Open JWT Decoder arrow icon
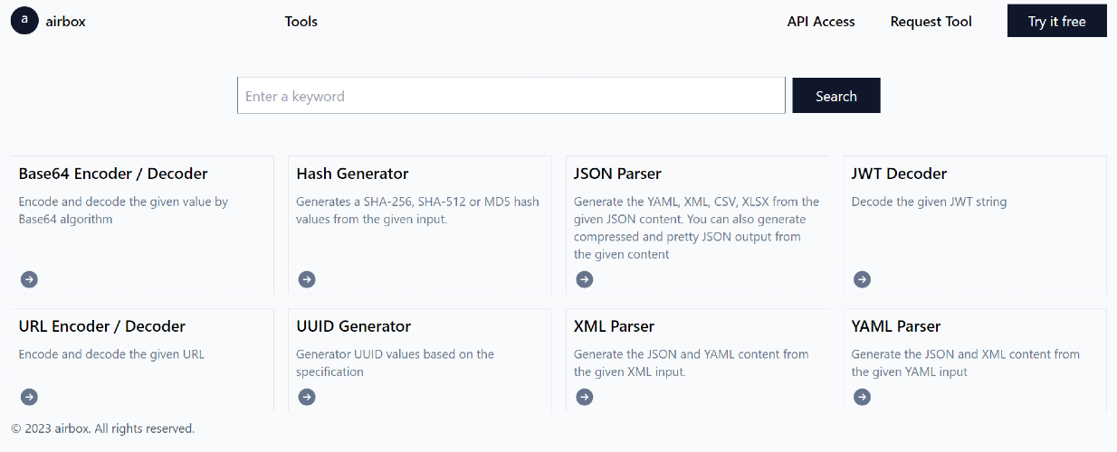Screen dimensions: 1117x452 [862, 279]
